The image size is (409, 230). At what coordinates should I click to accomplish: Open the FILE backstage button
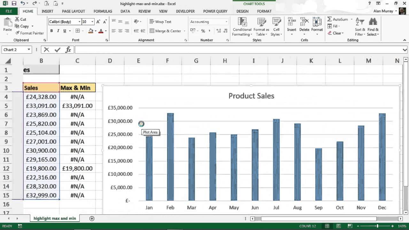coord(9,11)
